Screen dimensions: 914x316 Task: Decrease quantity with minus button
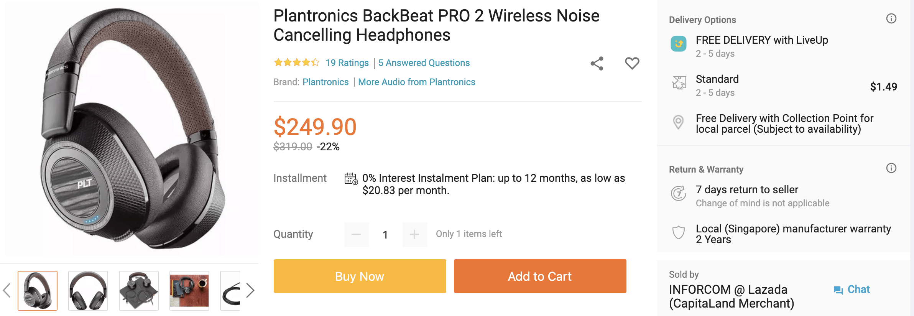click(356, 234)
